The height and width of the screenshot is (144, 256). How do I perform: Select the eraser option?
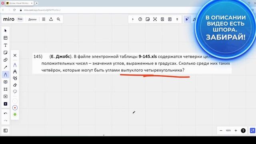click(15, 85)
